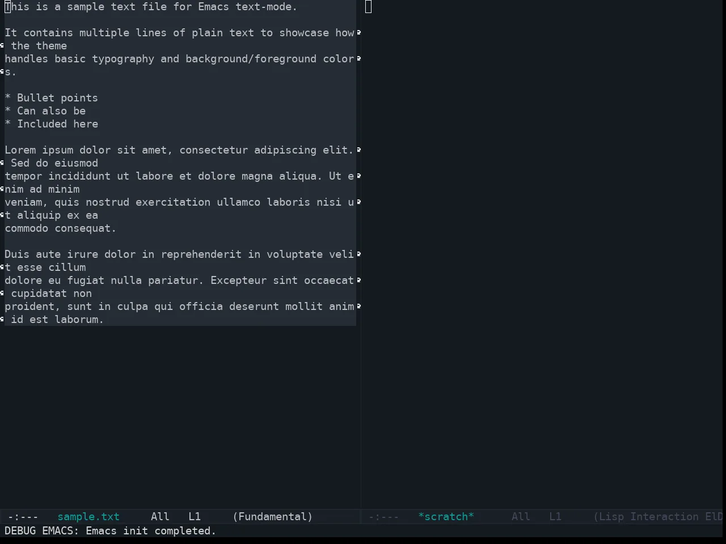Click the left fringe arrow before "nim ad minim"
The image size is (726, 544).
pos(2,189)
